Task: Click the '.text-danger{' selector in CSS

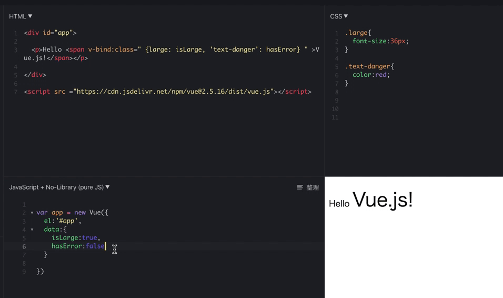Action: (x=369, y=66)
